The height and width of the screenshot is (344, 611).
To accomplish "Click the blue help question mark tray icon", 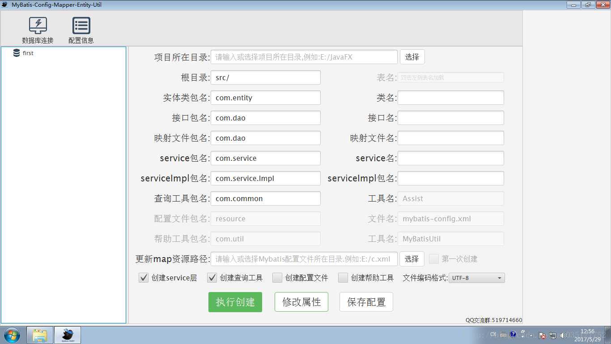I will [x=513, y=335].
